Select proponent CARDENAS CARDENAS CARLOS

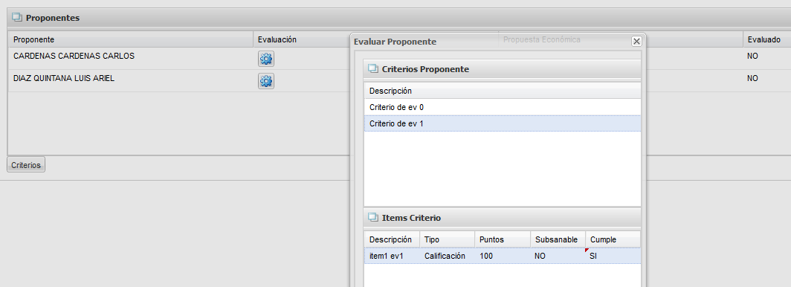[74, 56]
